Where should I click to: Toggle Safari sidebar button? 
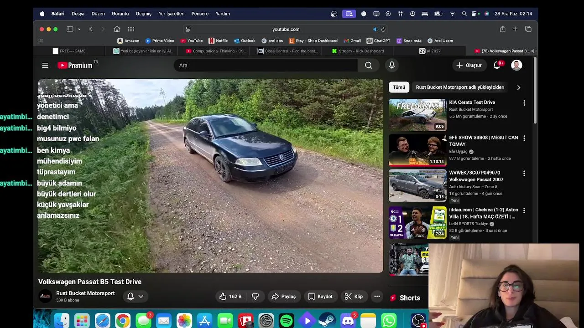(70, 29)
